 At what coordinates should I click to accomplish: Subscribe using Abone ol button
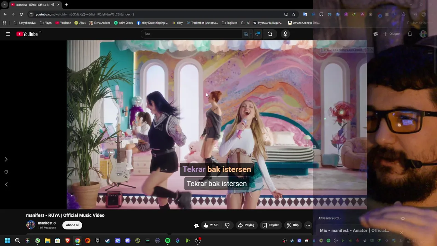coord(72,225)
